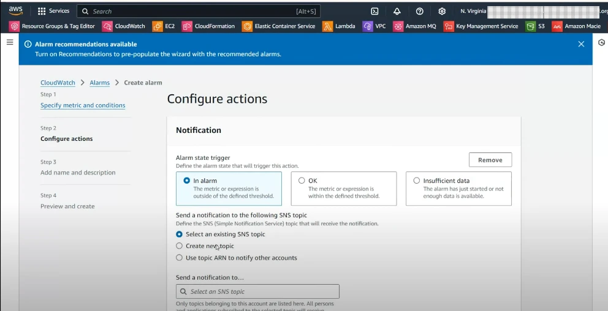Screen dimensions: 608x311
Task: Choose Use topic ARN to notify other accounts
Action: coord(180,258)
